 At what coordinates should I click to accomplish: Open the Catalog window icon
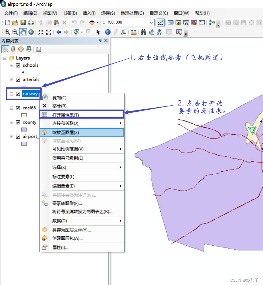point(178,22)
